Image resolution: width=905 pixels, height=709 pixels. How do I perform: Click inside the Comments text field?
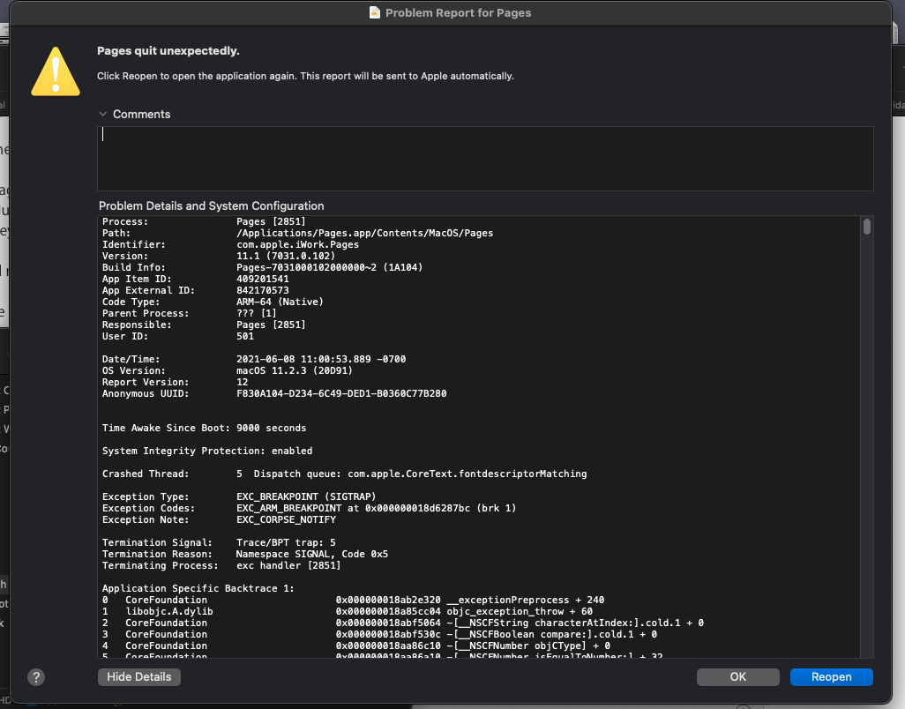(485, 159)
